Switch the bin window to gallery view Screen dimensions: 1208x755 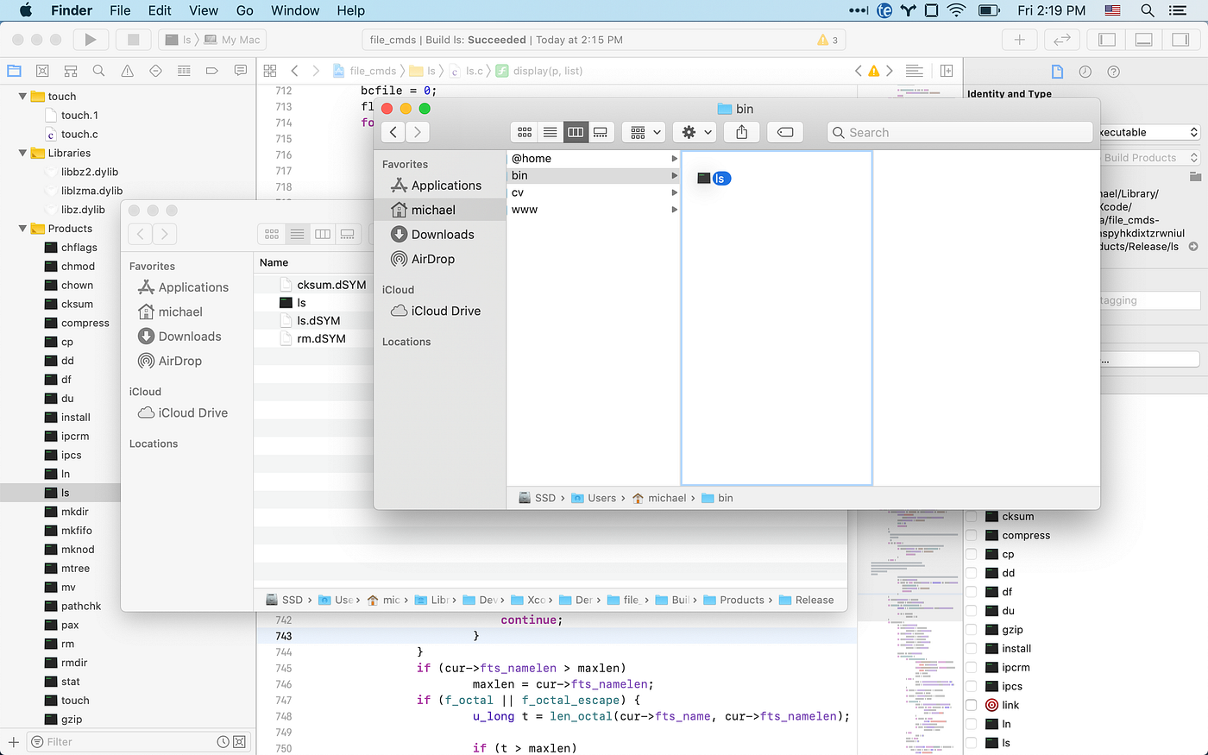click(x=601, y=132)
